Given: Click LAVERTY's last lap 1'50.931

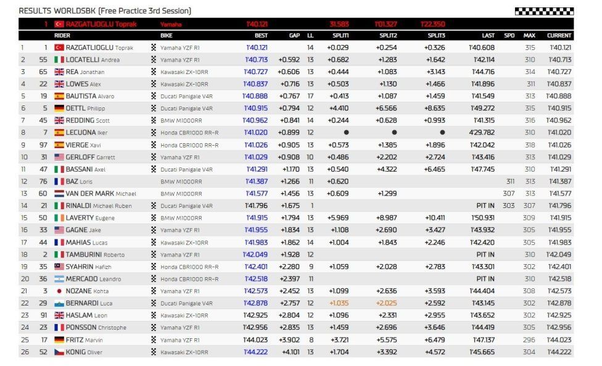Looking at the screenshot, I should click(x=482, y=218).
